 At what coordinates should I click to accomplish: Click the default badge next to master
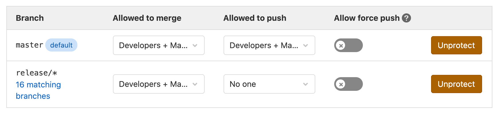point(61,45)
